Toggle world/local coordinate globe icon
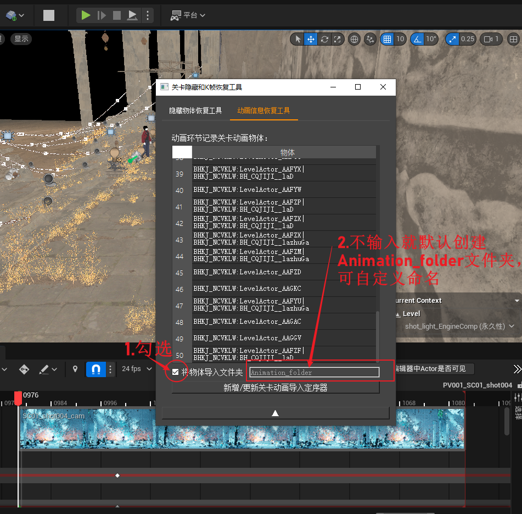This screenshot has height=514, width=522. [355, 39]
